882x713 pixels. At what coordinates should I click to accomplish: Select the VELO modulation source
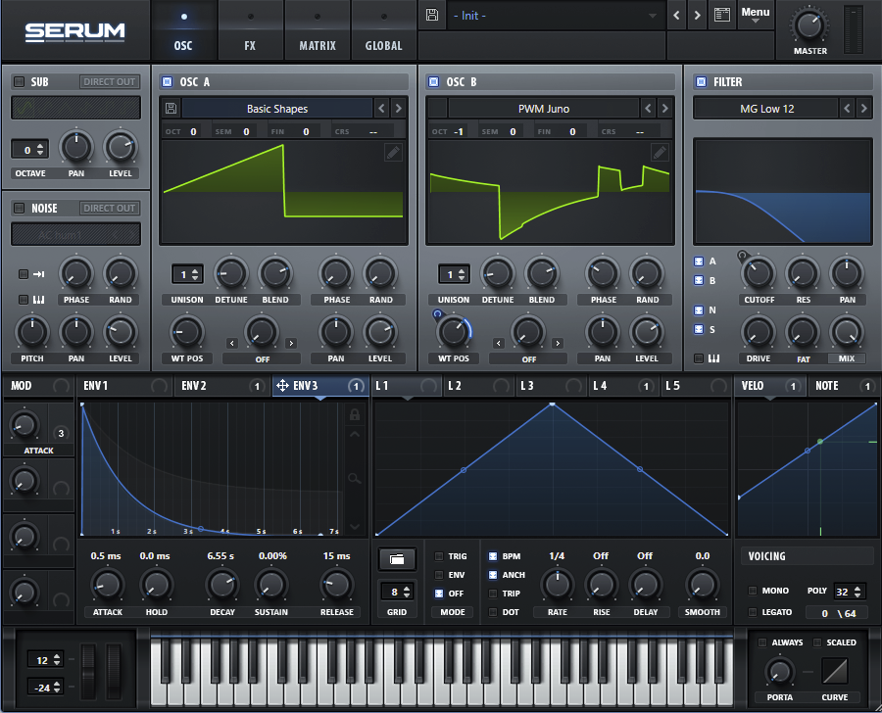click(769, 386)
